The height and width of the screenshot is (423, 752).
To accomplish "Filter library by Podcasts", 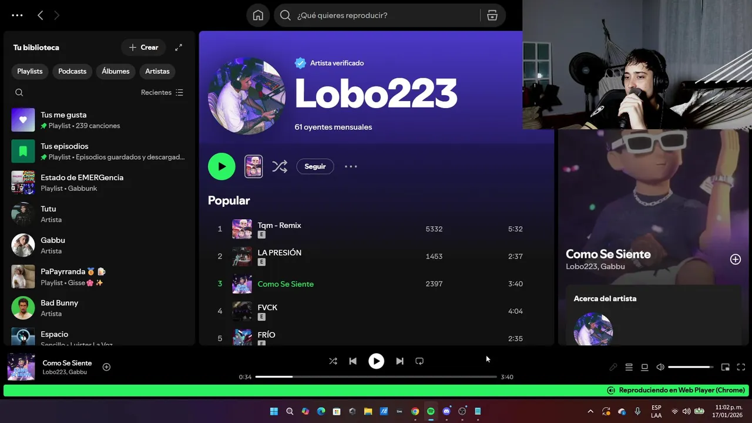I will 72,71.
